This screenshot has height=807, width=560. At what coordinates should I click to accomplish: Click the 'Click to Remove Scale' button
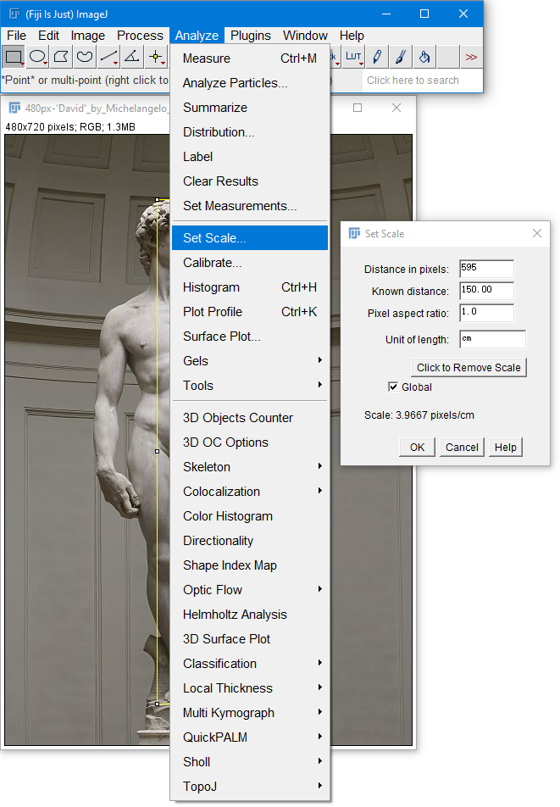tap(469, 368)
